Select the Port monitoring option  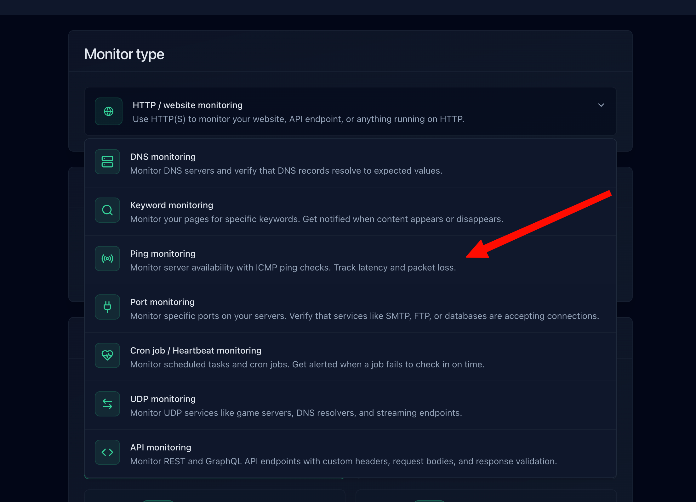click(x=162, y=302)
